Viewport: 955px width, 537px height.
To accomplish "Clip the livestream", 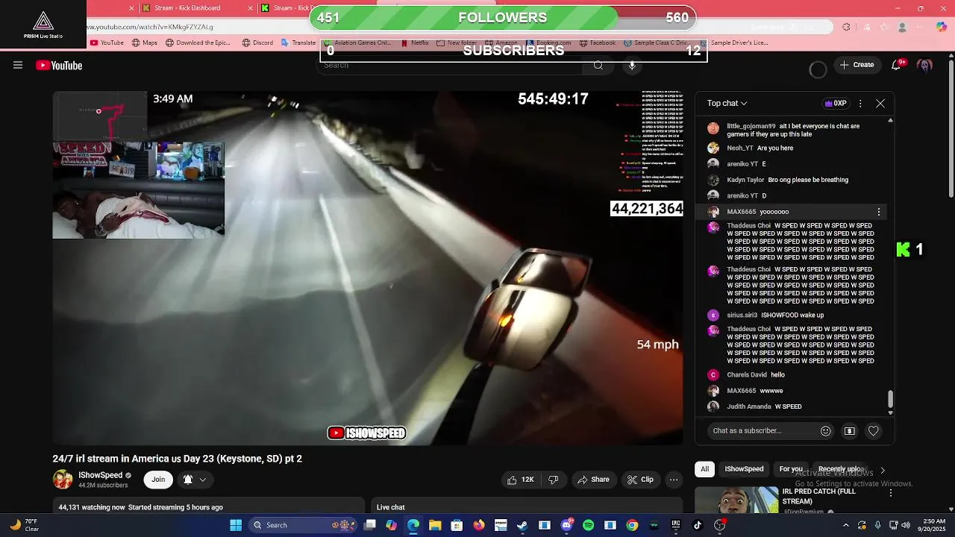I will (x=640, y=480).
